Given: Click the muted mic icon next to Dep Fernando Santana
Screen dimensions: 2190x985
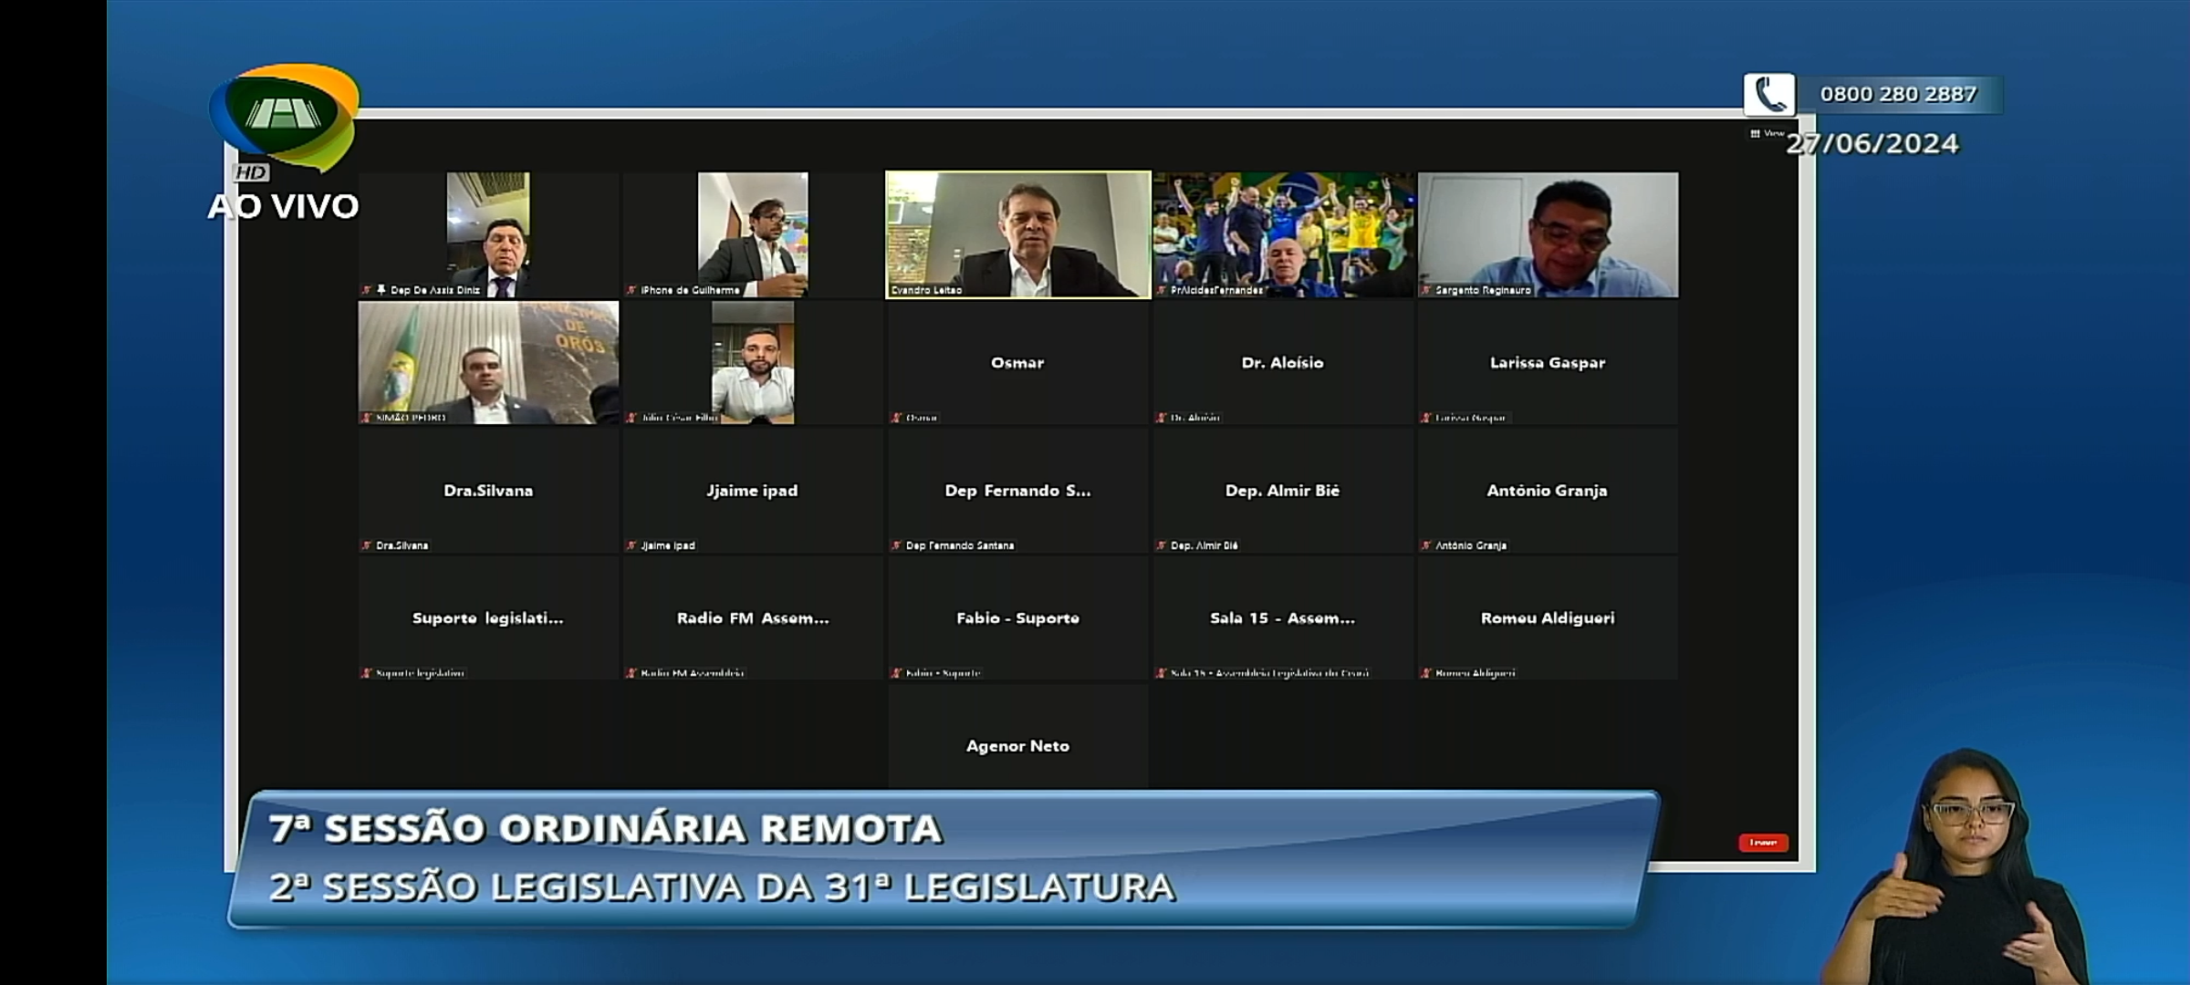Looking at the screenshot, I should pyautogui.click(x=896, y=545).
